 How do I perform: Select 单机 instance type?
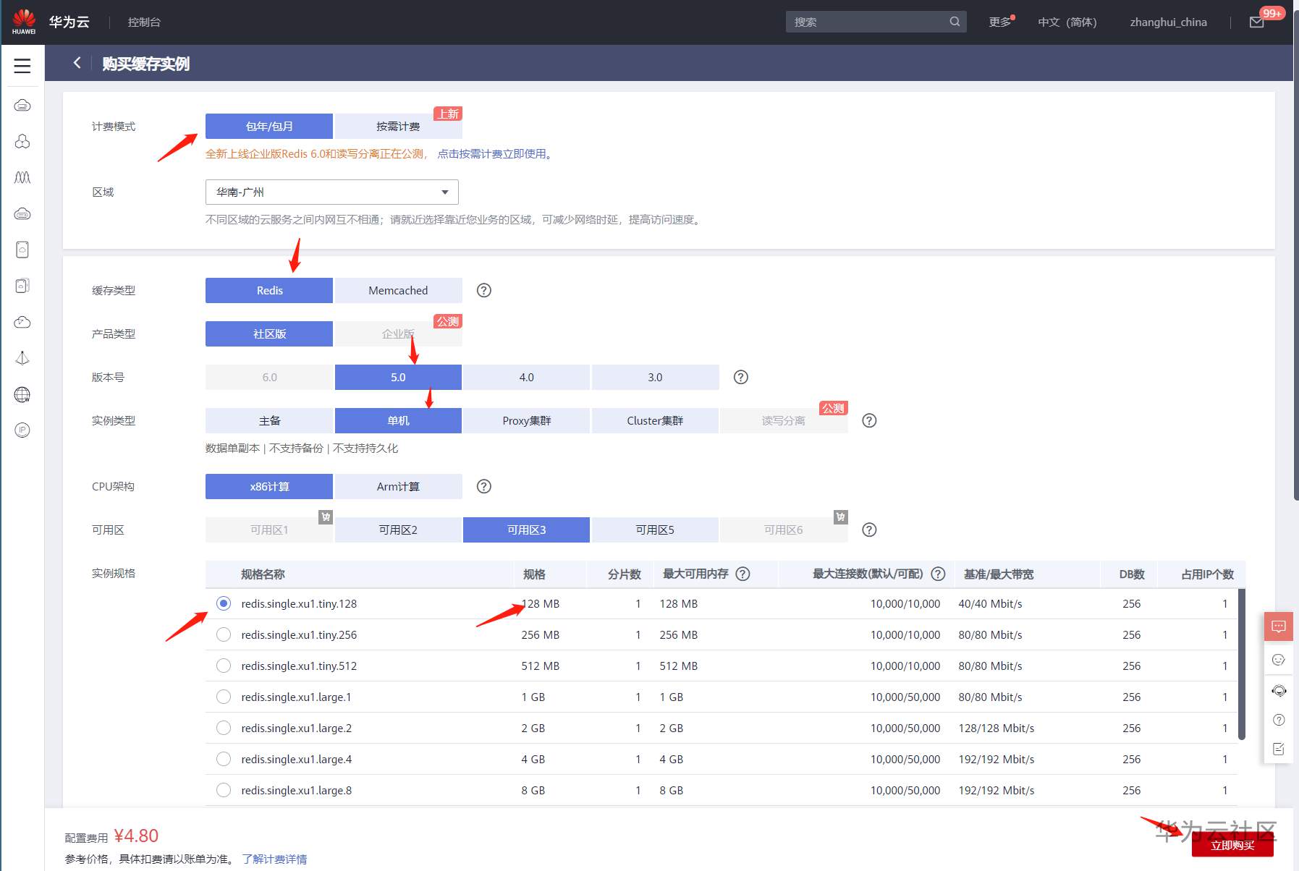pos(398,420)
